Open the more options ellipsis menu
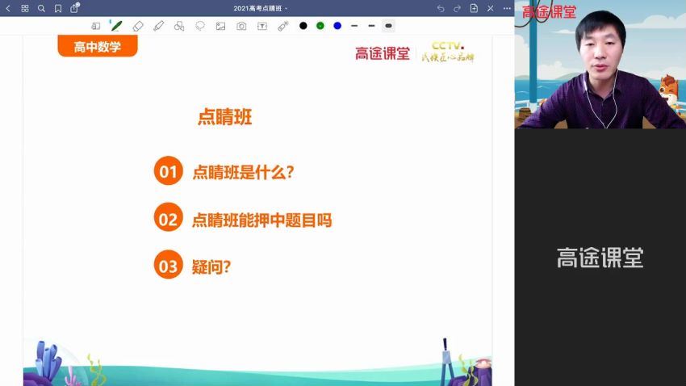The image size is (686, 386). [x=507, y=8]
